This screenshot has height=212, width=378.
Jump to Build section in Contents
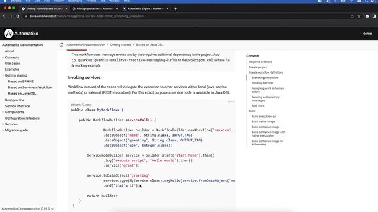252,111
